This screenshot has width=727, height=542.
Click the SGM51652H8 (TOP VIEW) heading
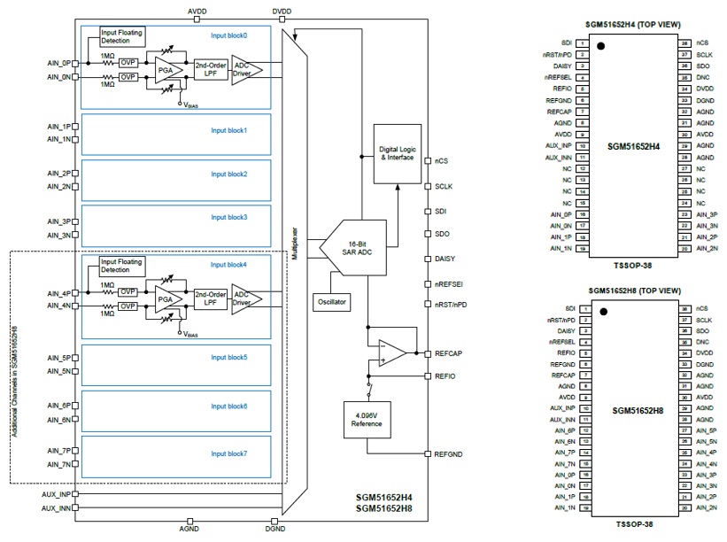(x=635, y=290)
